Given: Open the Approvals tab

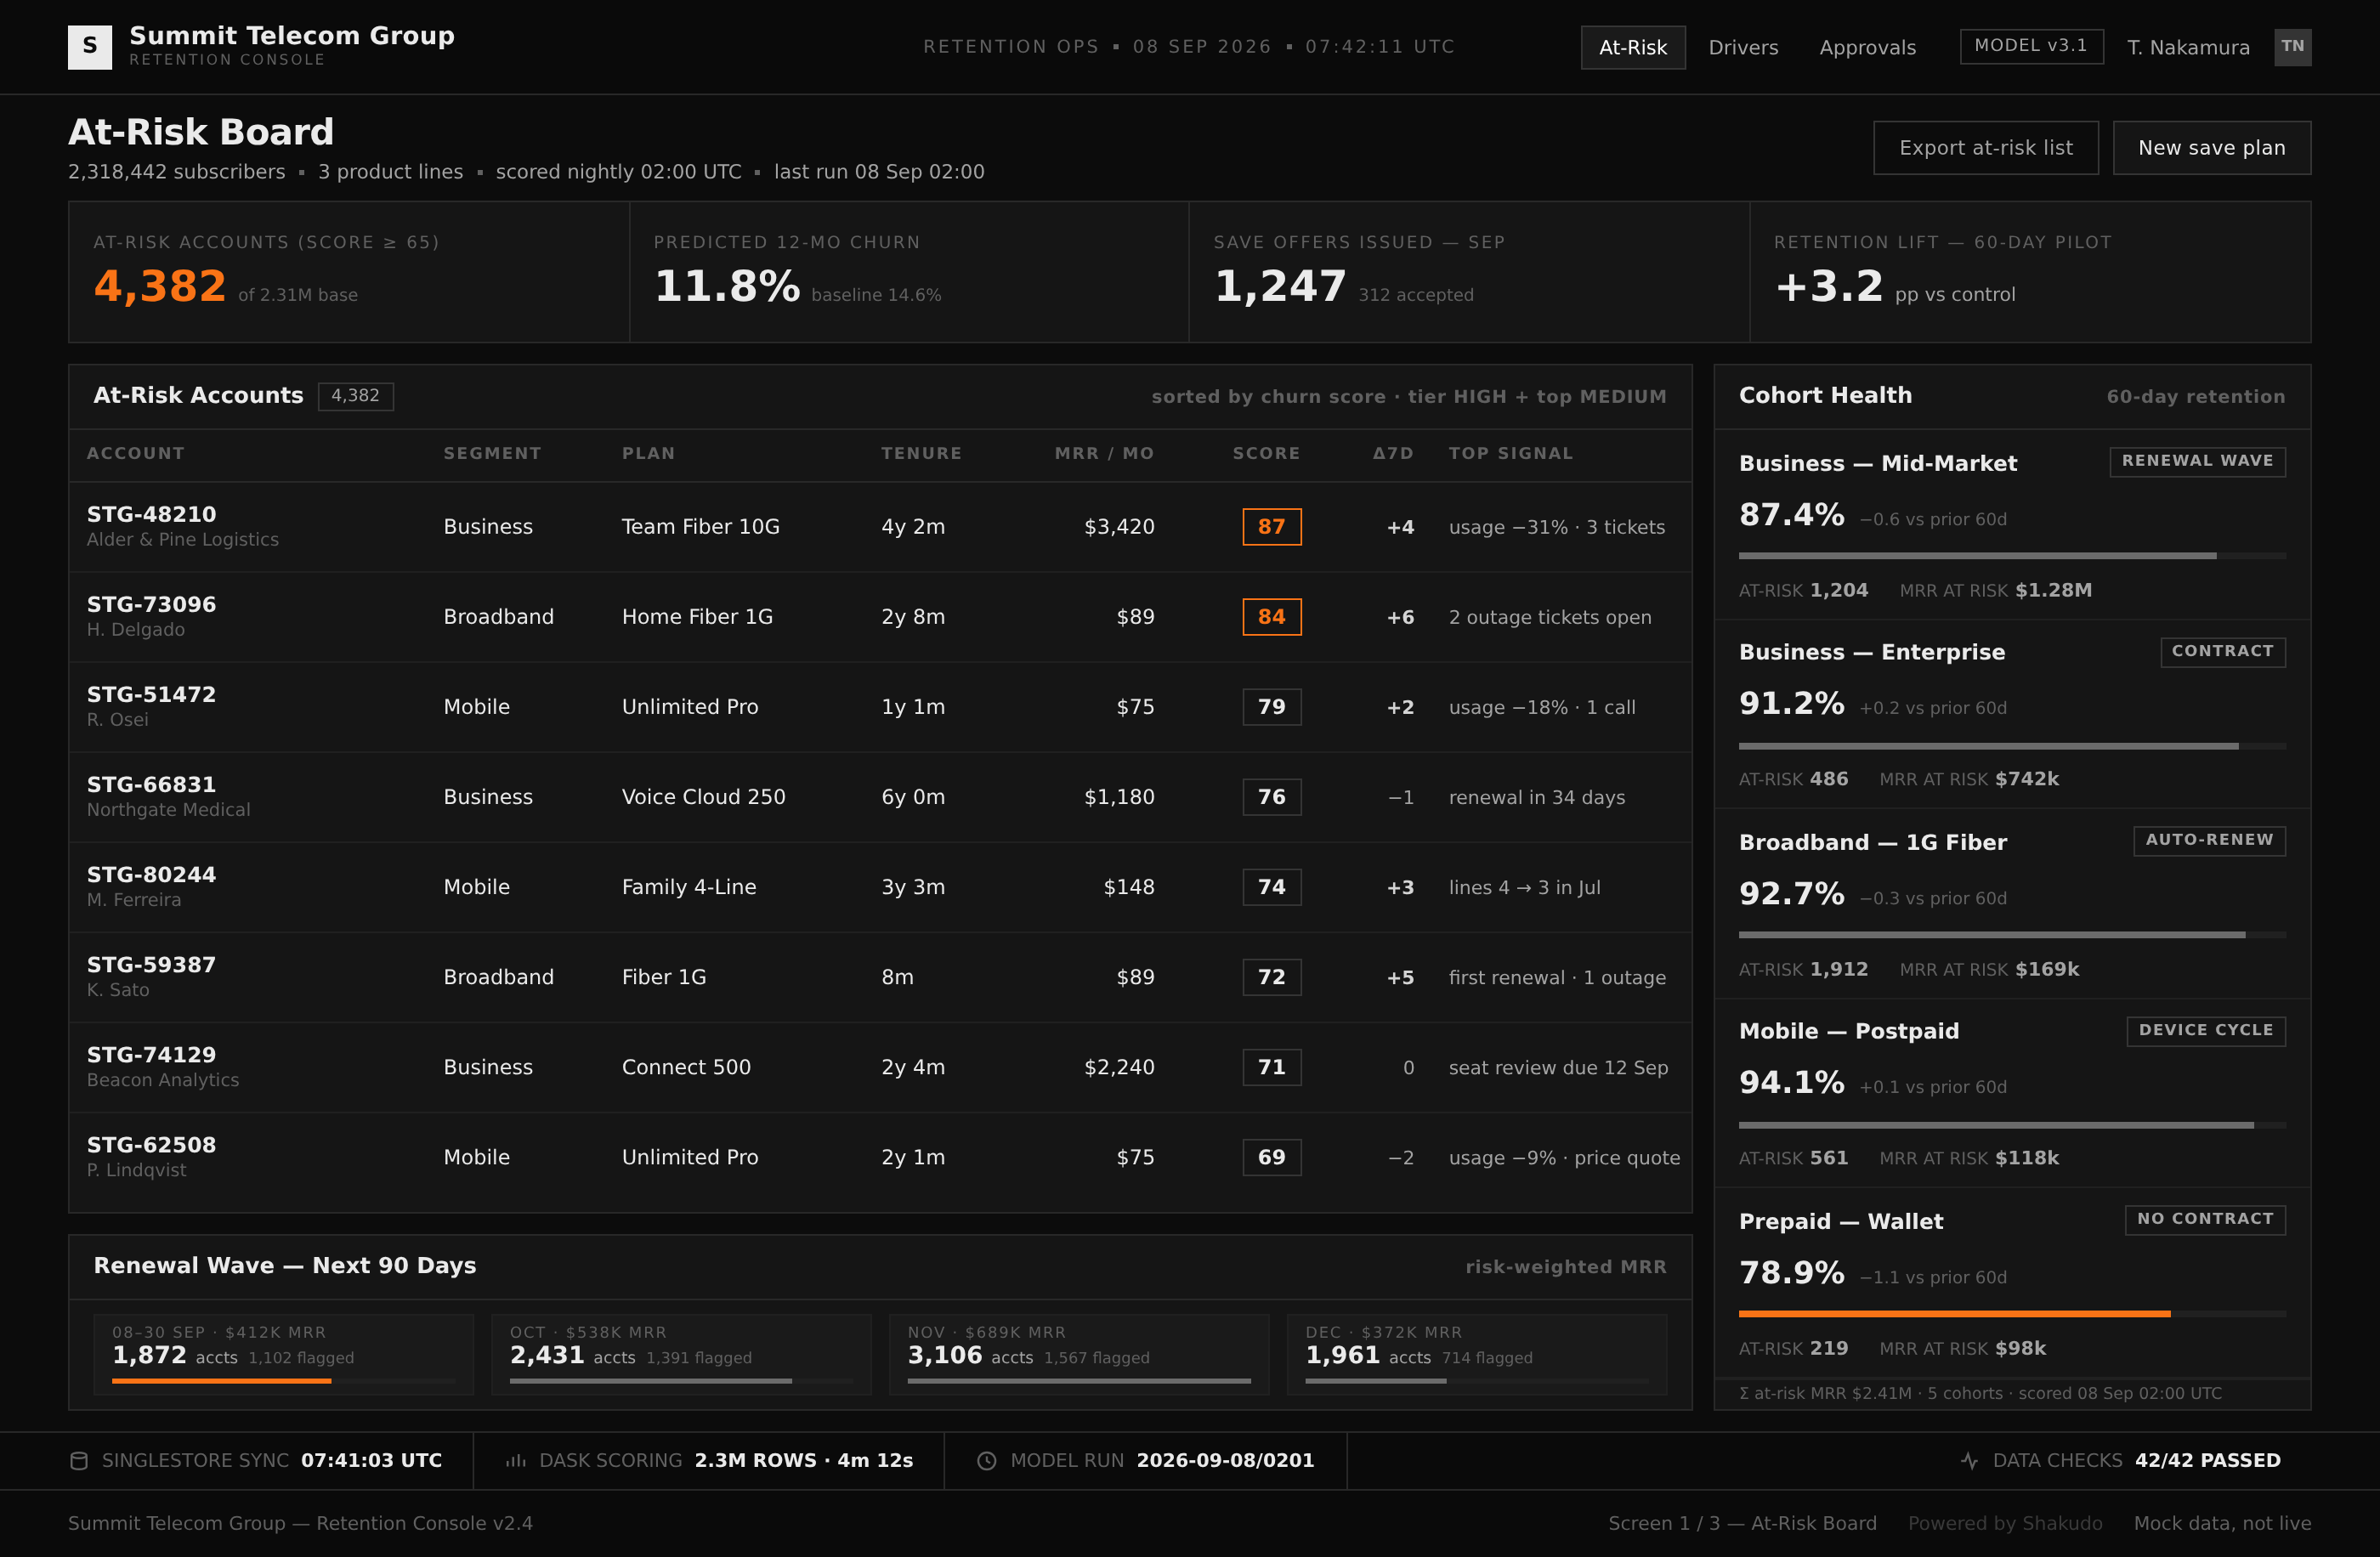Looking at the screenshot, I should (1867, 47).
